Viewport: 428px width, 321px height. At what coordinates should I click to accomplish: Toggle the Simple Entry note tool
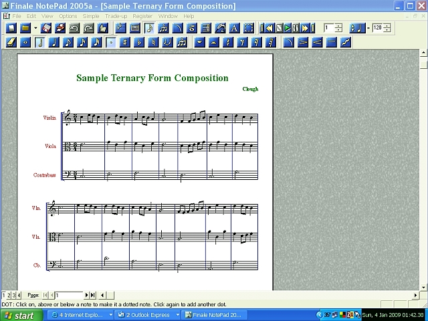(149, 28)
